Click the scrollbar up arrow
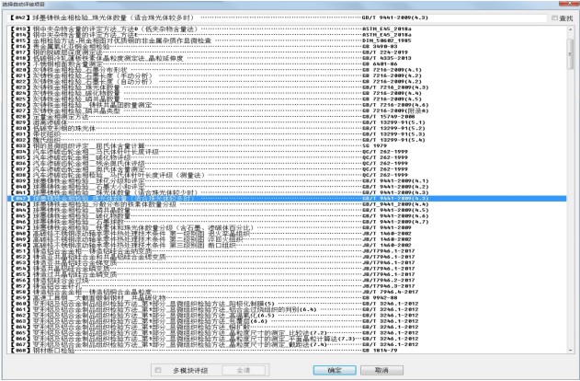580x381 pixels. pos(570,29)
